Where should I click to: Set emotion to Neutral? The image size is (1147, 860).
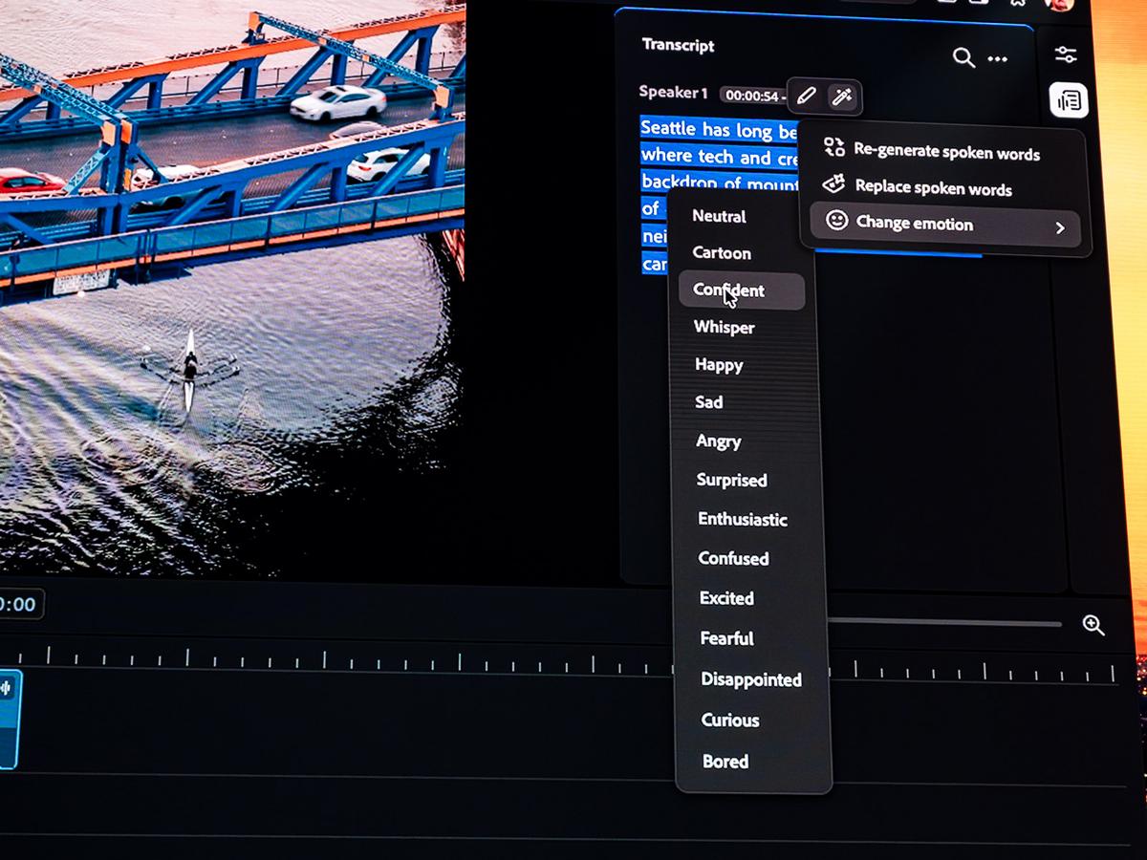pyautogui.click(x=719, y=217)
